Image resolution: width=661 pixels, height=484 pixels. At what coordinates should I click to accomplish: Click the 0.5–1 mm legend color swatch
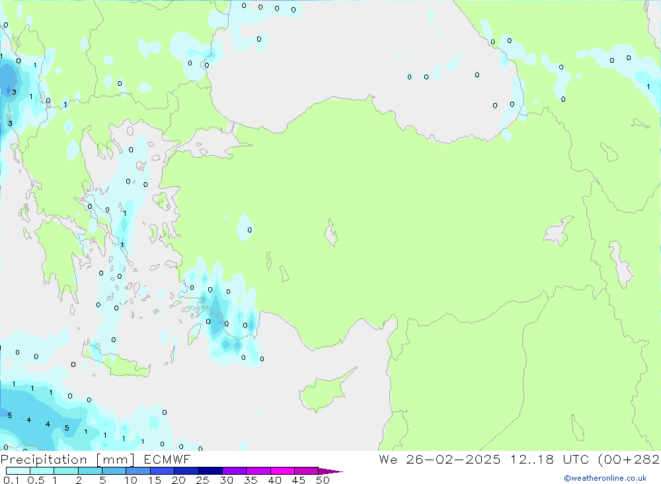[x=42, y=471]
